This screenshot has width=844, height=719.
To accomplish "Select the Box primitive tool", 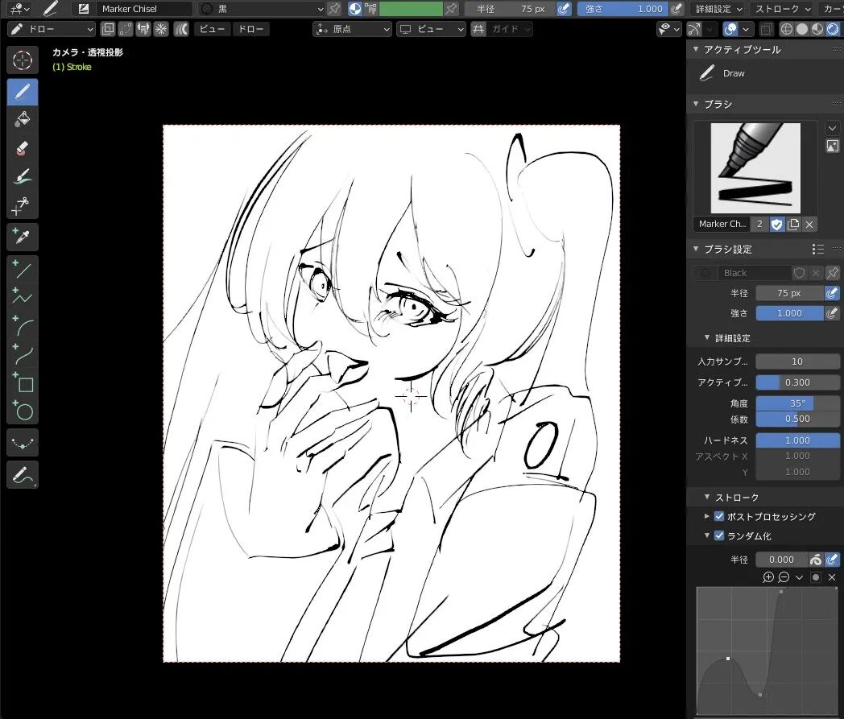I will pyautogui.click(x=22, y=382).
